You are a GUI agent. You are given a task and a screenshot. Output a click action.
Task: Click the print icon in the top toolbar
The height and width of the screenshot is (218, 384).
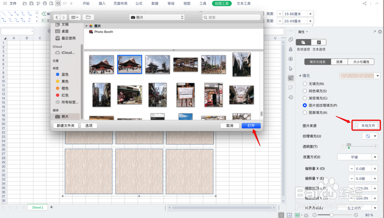(45, 3)
